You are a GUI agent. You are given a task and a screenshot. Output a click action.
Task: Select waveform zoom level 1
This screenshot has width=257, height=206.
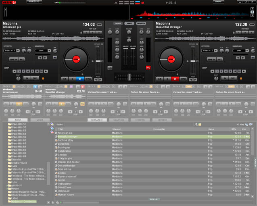(252, 9)
